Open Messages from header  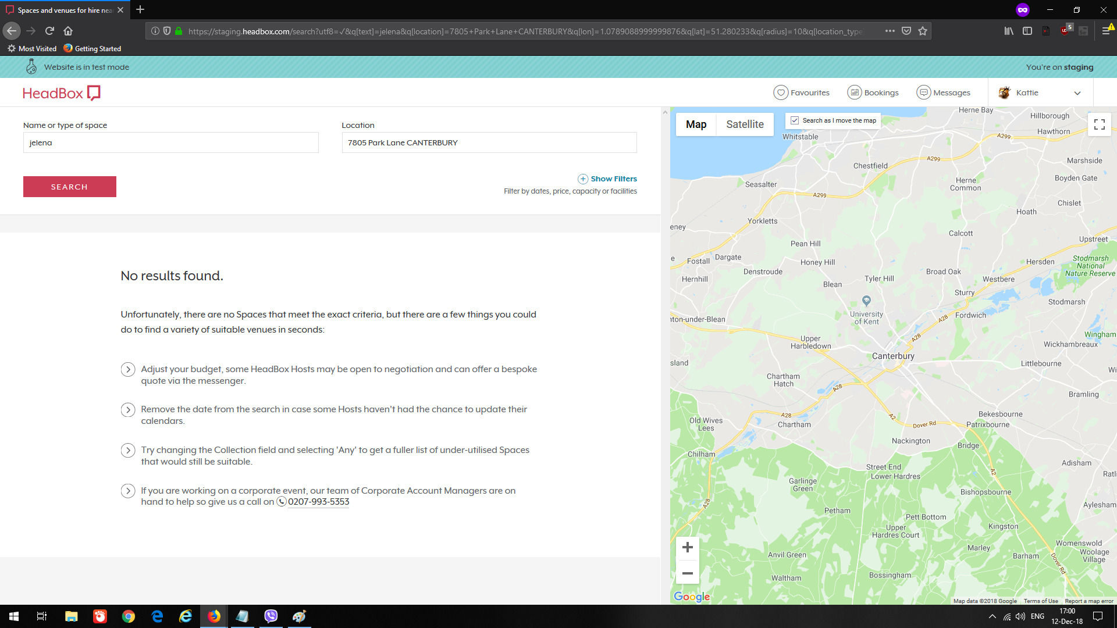pos(943,92)
